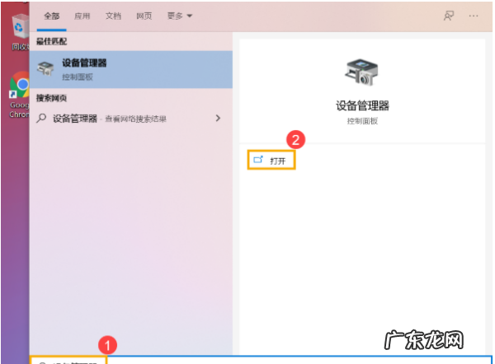
Task: Open the three-dot options menu
Action: [x=474, y=16]
